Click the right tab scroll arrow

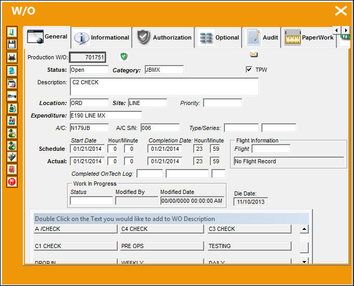point(346,30)
